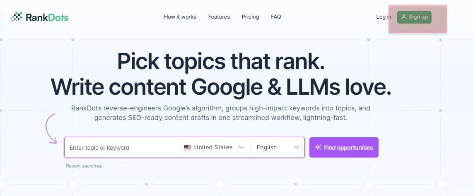The height and width of the screenshot is (196, 473).
Task: Click the sparkle icon on Find opportunities
Action: click(318, 148)
